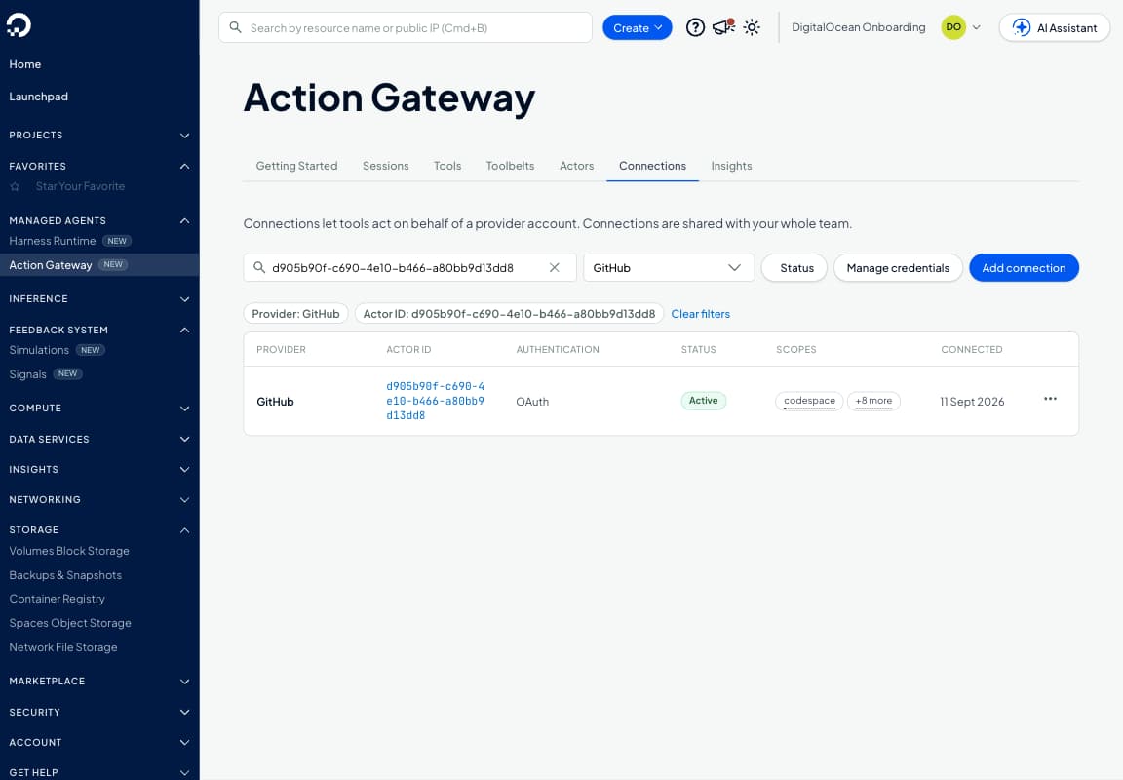Open the Create dropdown button
Viewport: 1123px width, 780px height.
pos(637,28)
